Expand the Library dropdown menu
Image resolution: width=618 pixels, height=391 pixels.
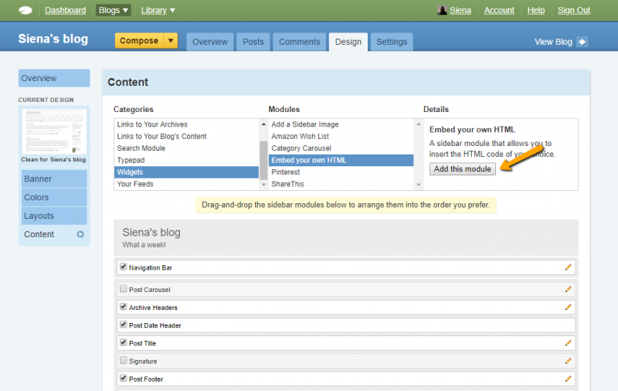pos(158,11)
